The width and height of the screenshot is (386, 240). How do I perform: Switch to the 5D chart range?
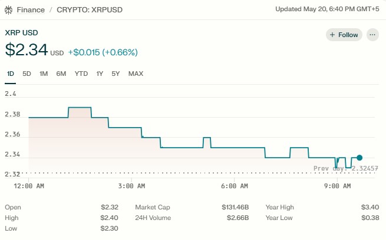pyautogui.click(x=27, y=74)
